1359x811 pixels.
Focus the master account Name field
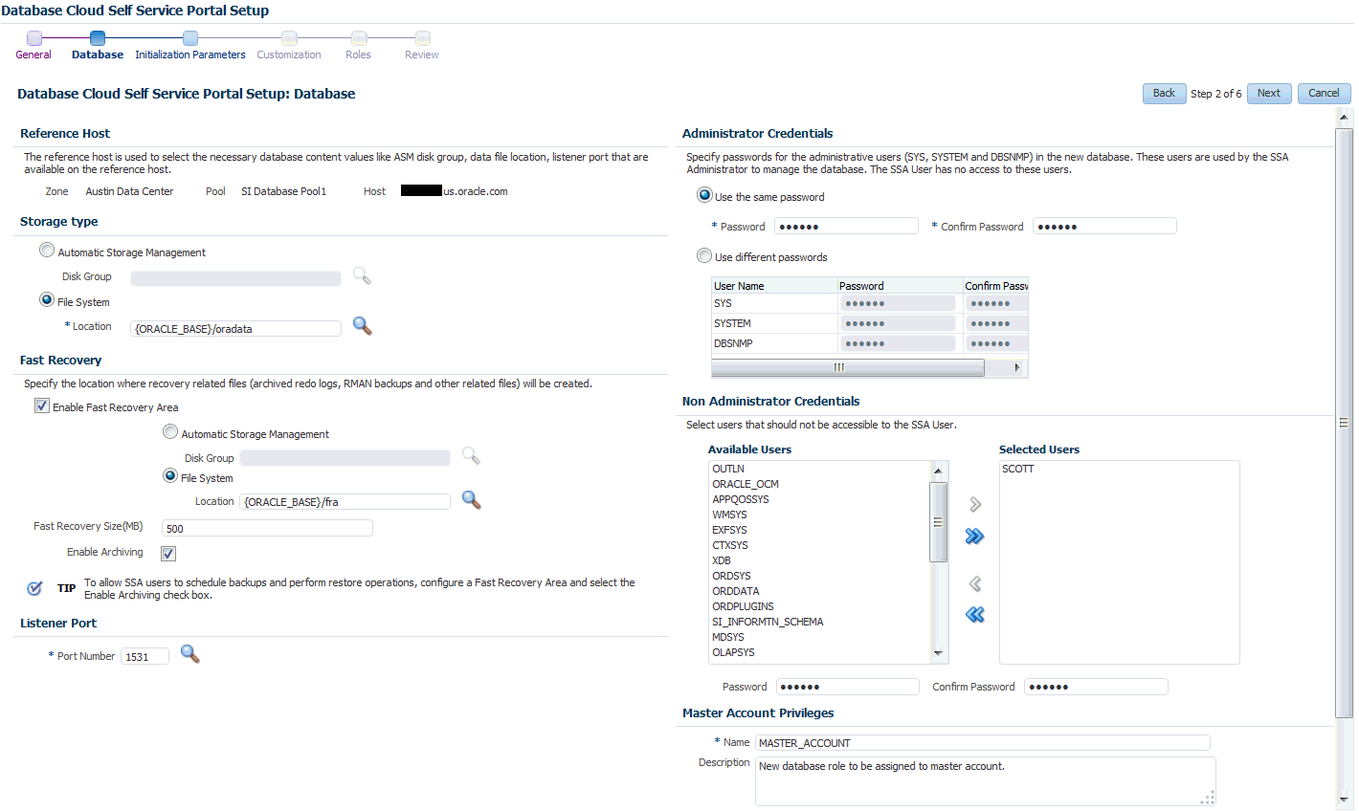(983, 743)
